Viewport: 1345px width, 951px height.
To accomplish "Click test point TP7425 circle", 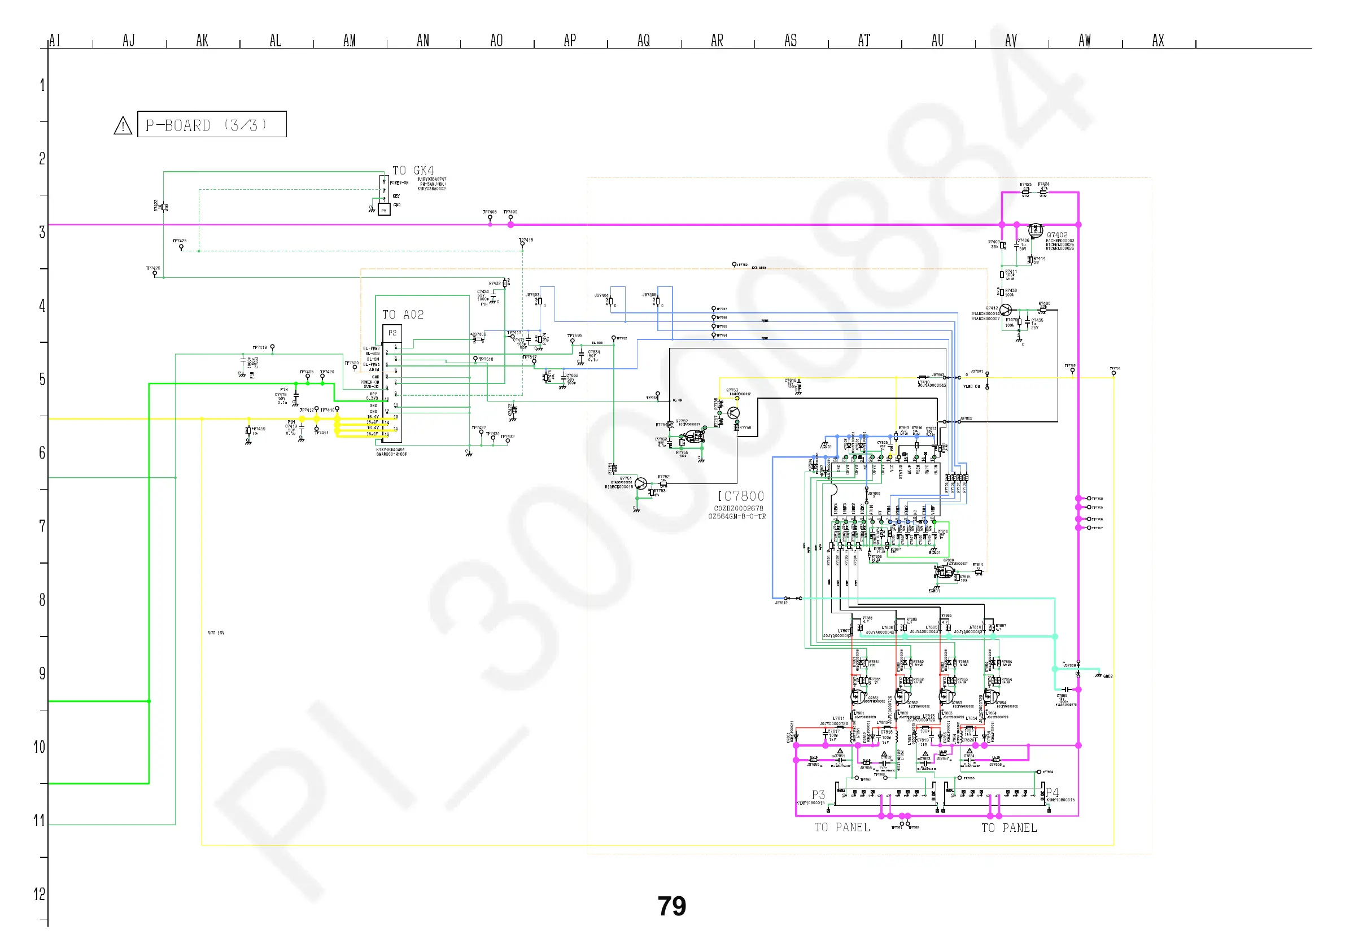I will (181, 247).
